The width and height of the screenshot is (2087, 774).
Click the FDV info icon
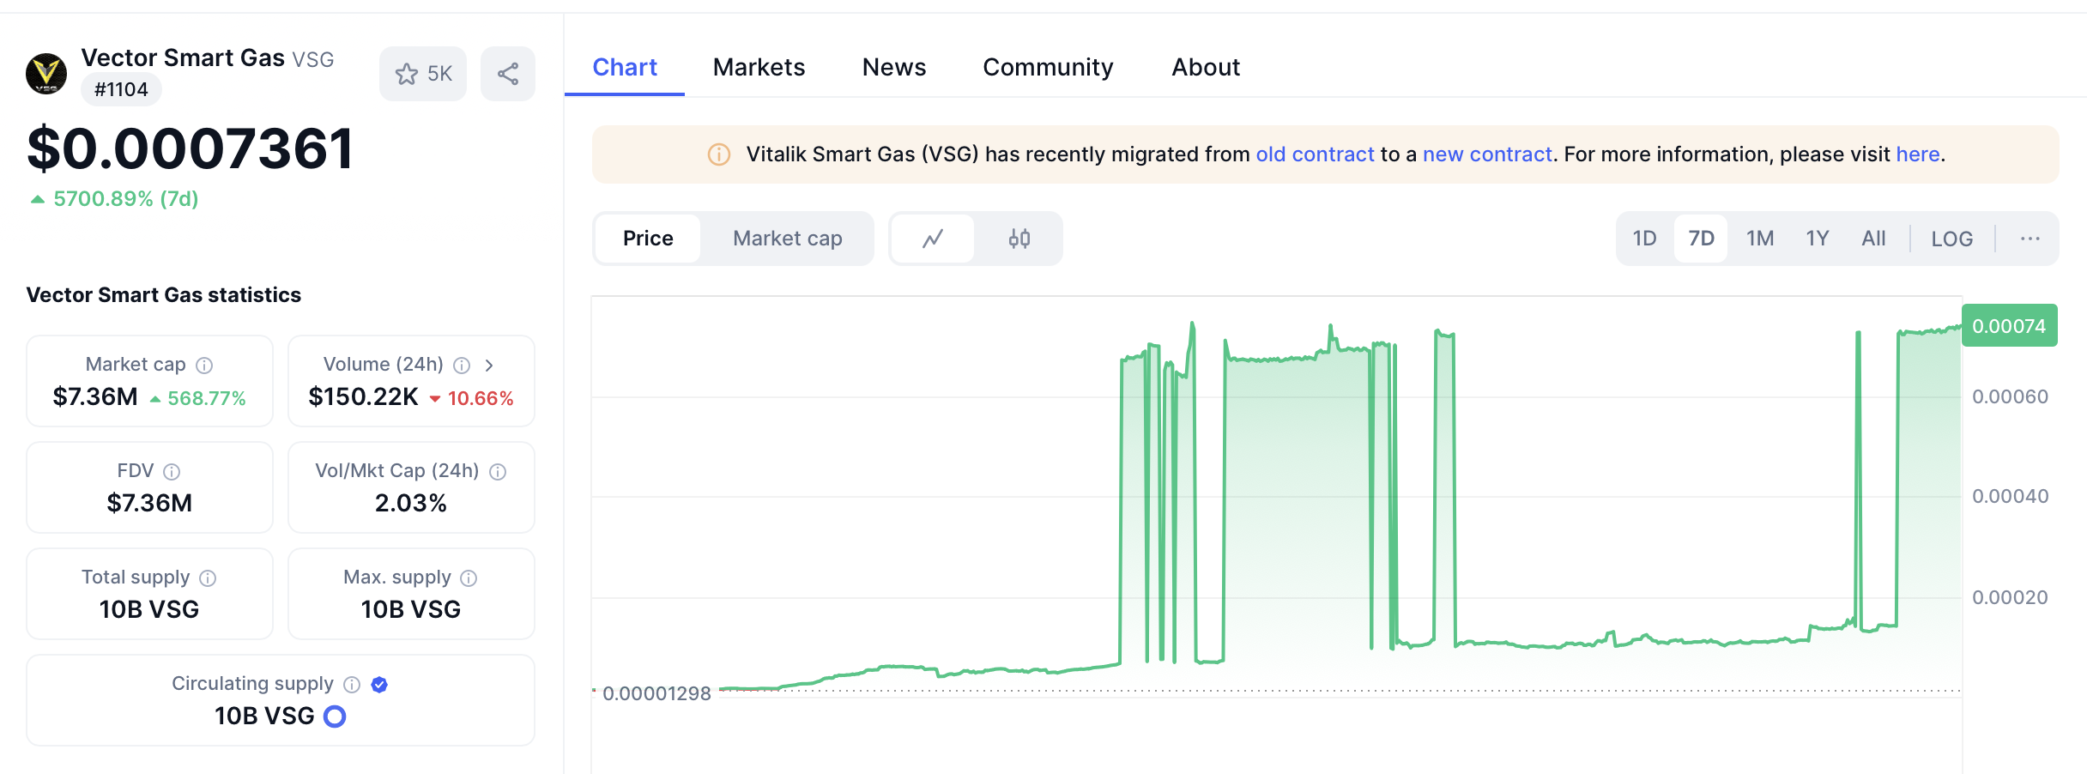point(172,472)
